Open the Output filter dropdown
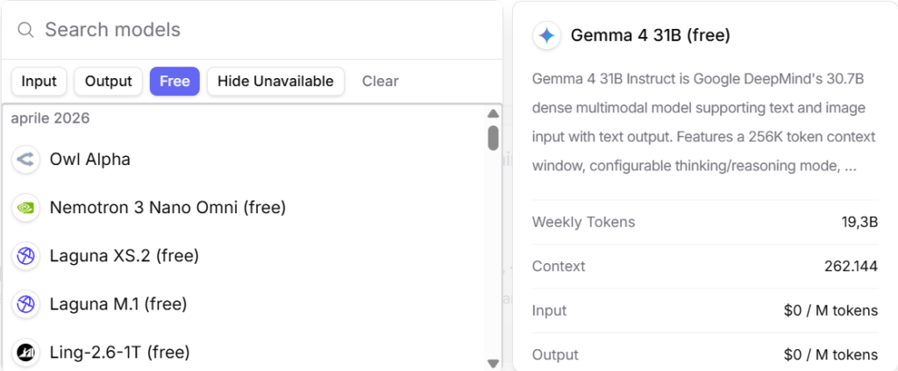 [108, 82]
